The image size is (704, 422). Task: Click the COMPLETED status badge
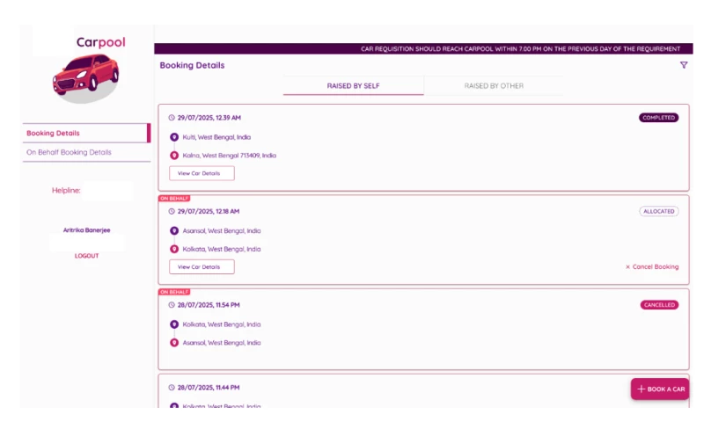tap(658, 118)
